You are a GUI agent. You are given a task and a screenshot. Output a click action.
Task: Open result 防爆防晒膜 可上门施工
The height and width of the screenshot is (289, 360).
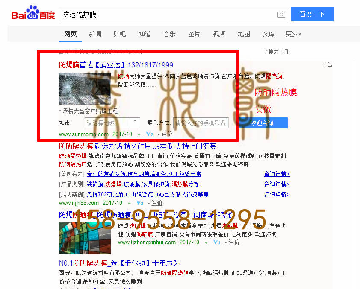click(x=147, y=215)
